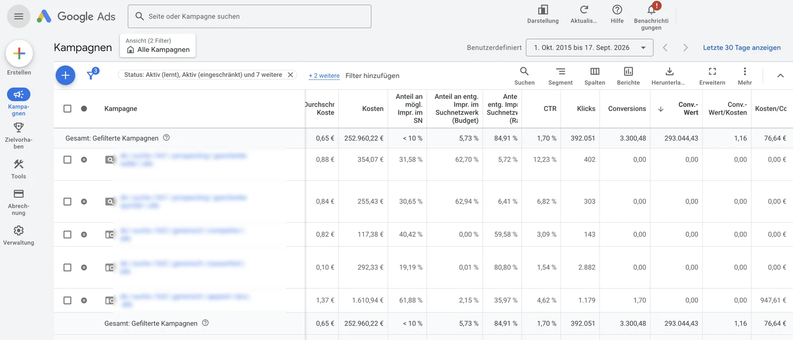
Task: Open the Ansicht Alle Kampagnen selector
Action: coord(158,45)
